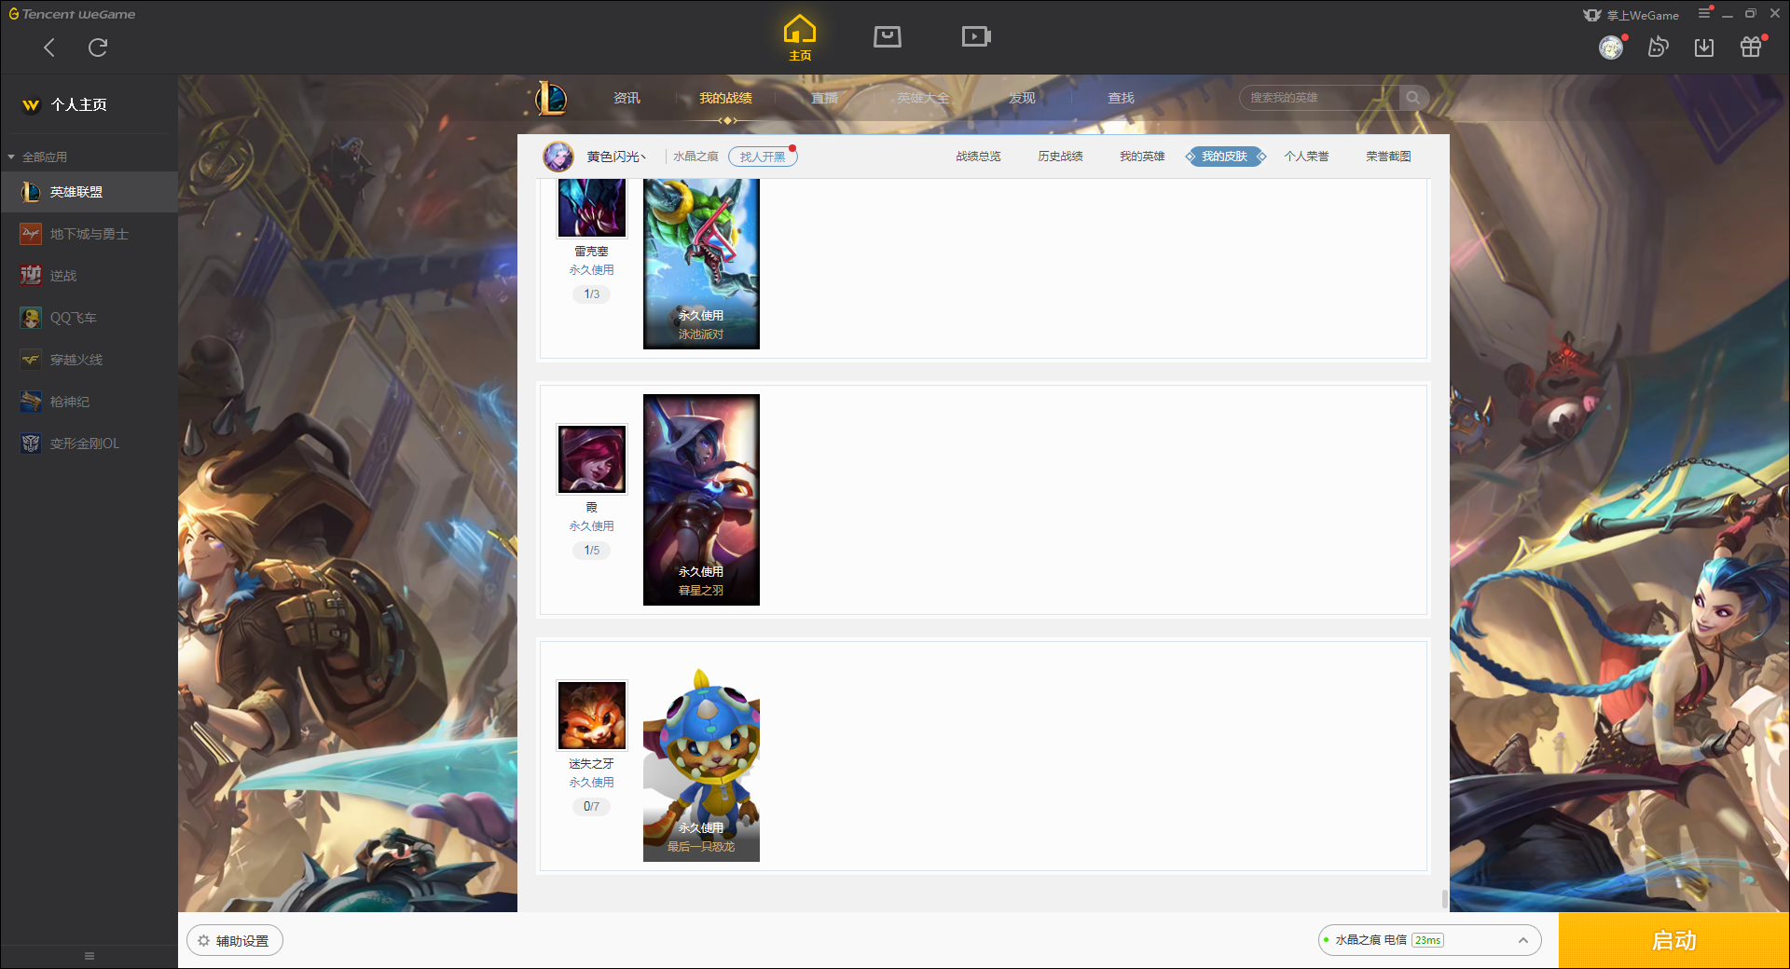1790x969 pixels.
Task: Click the 1/3 skin count badge
Action: [592, 294]
